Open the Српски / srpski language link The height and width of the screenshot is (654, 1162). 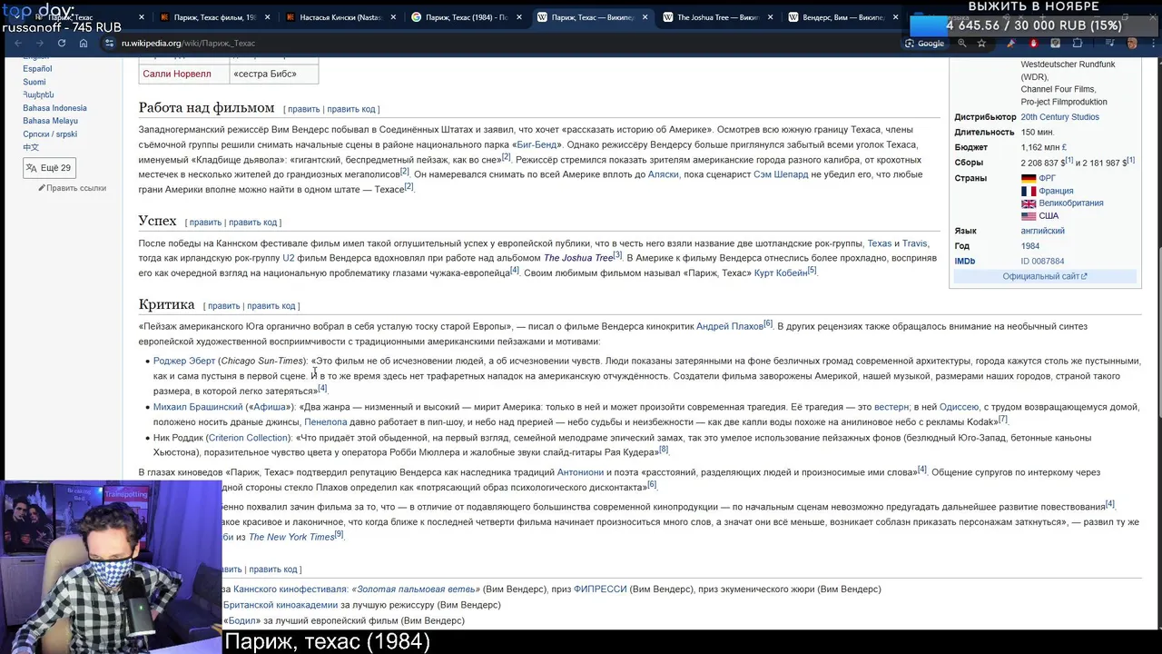tap(50, 134)
